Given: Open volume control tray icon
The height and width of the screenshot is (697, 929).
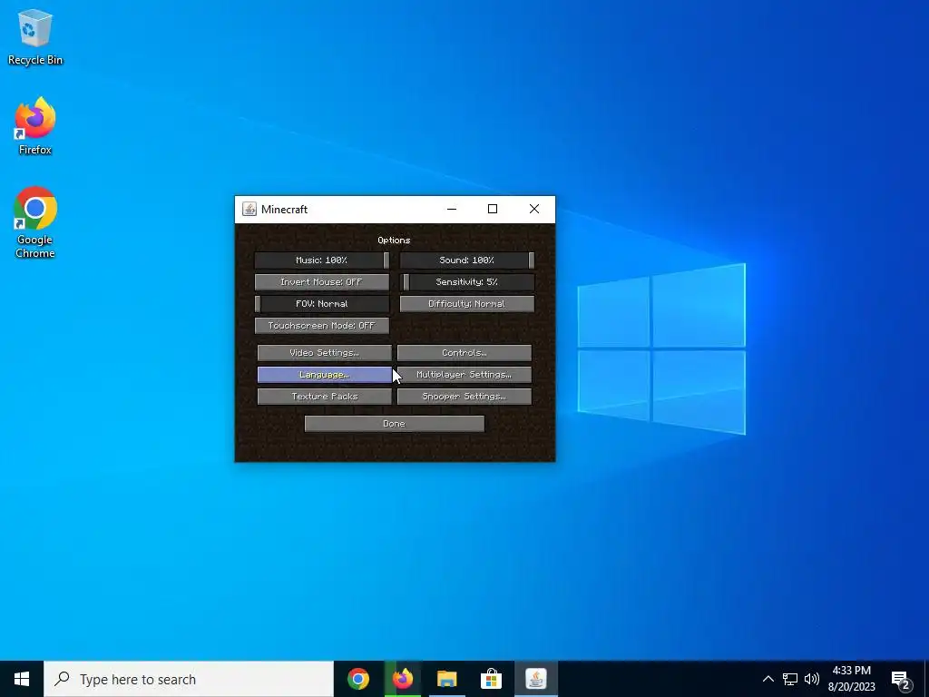Looking at the screenshot, I should click(x=812, y=679).
